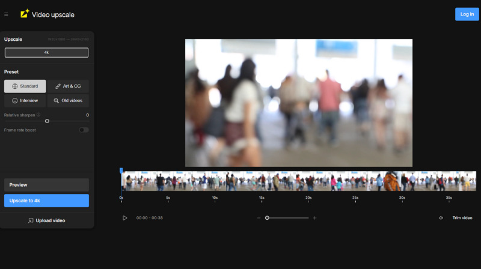Image resolution: width=481 pixels, height=269 pixels.
Task: Zoom in the timeline with plus icon
Action: 314,218
